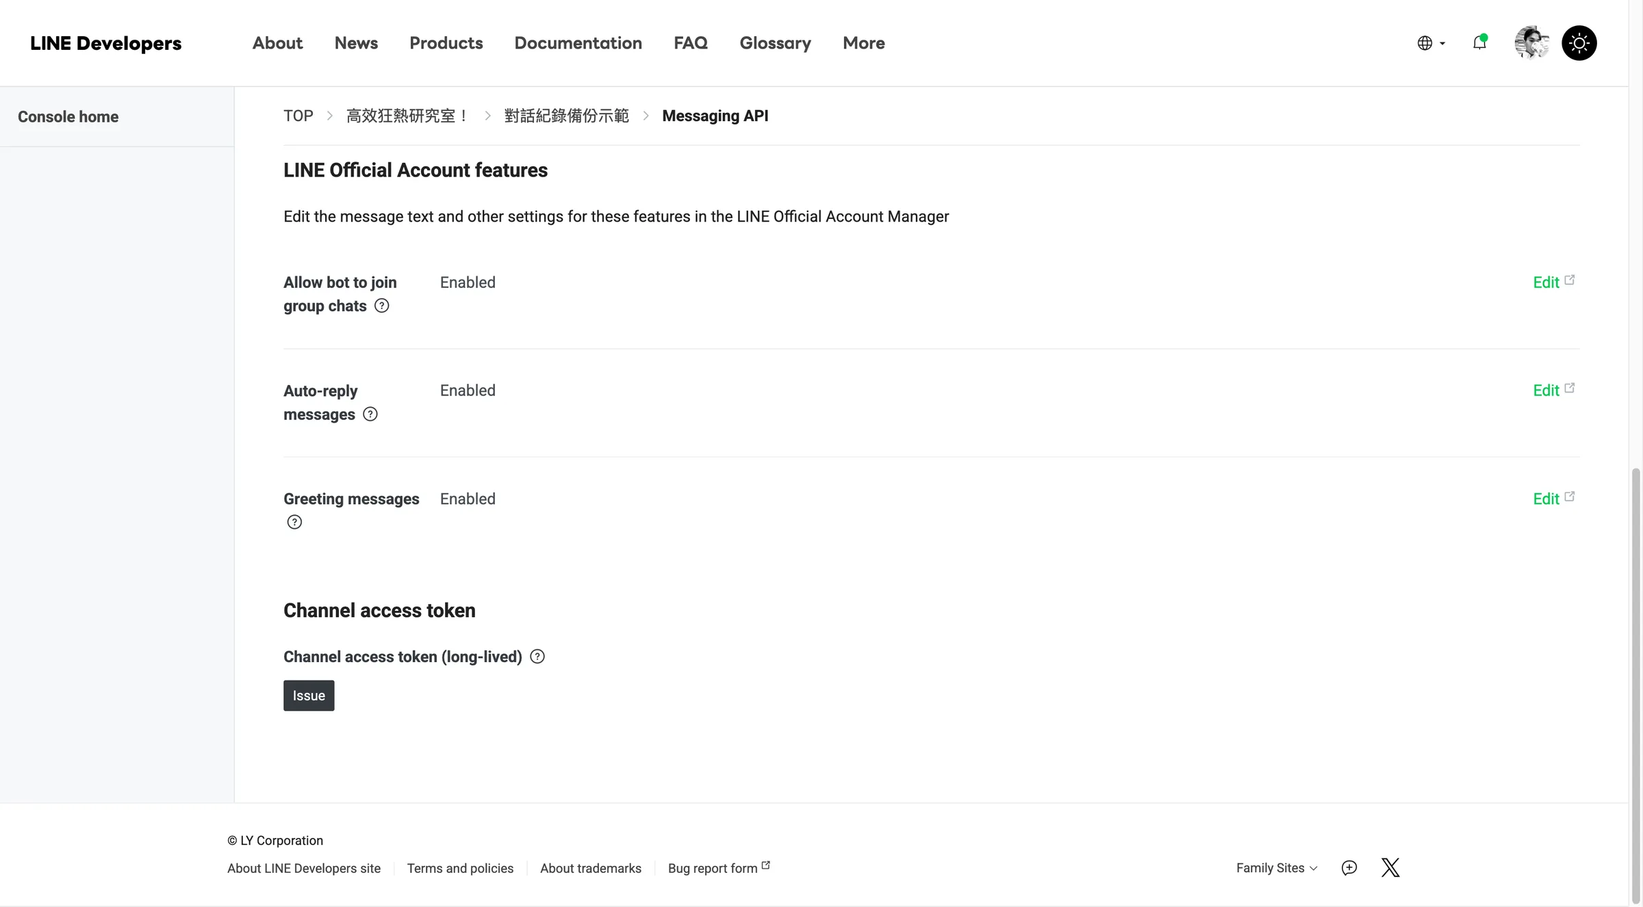Viewport: 1643px width, 907px height.
Task: Open Terms and policies link
Action: pos(460,868)
